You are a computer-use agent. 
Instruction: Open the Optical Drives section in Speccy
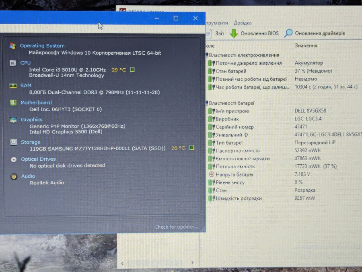coord(38,159)
